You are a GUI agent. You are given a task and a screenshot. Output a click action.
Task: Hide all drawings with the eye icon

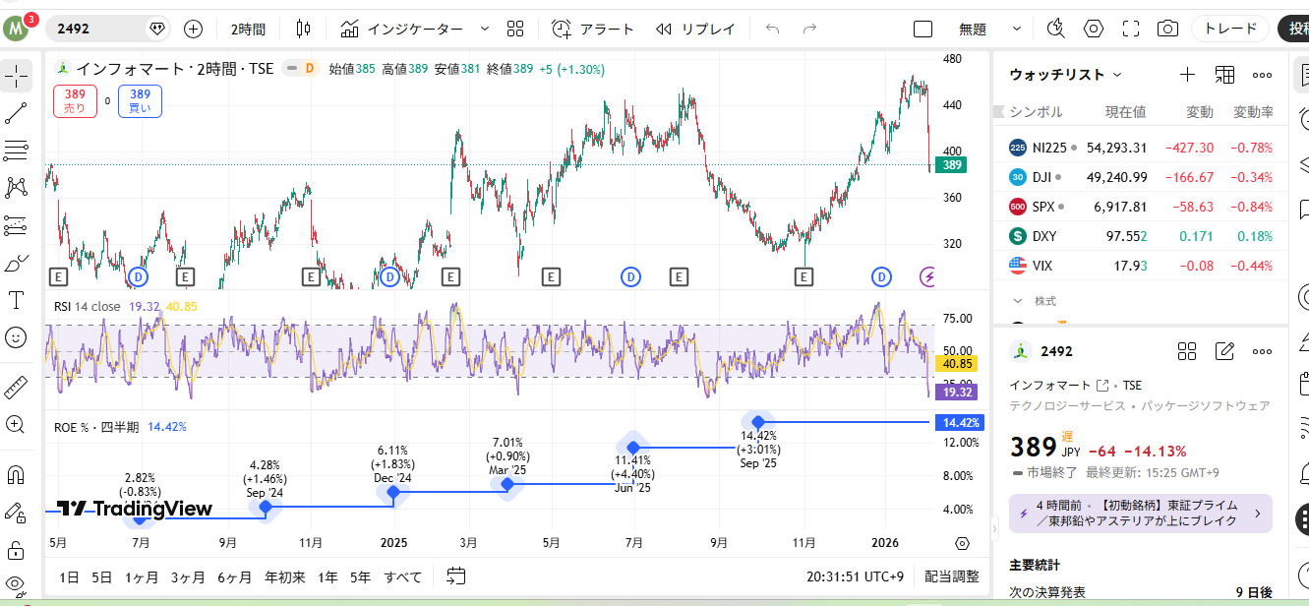click(x=16, y=584)
